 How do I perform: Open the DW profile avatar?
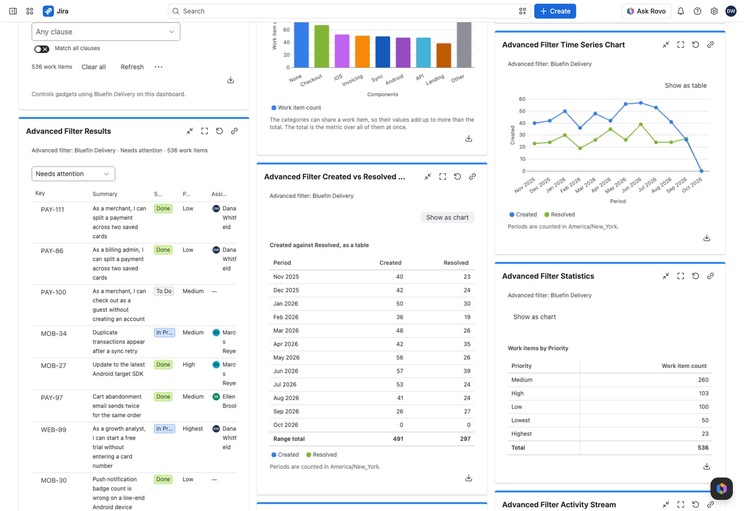pos(731,11)
